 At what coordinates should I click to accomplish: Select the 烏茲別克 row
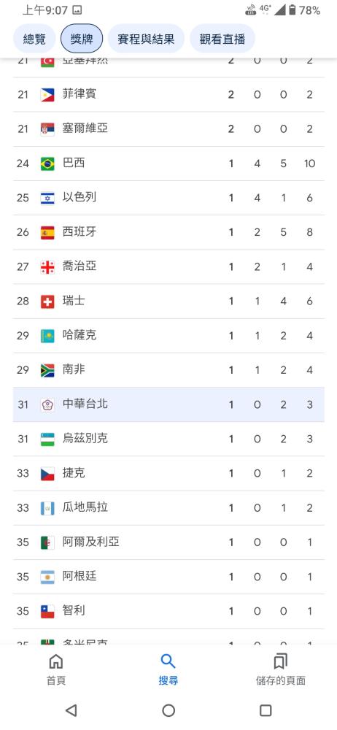pos(168,439)
